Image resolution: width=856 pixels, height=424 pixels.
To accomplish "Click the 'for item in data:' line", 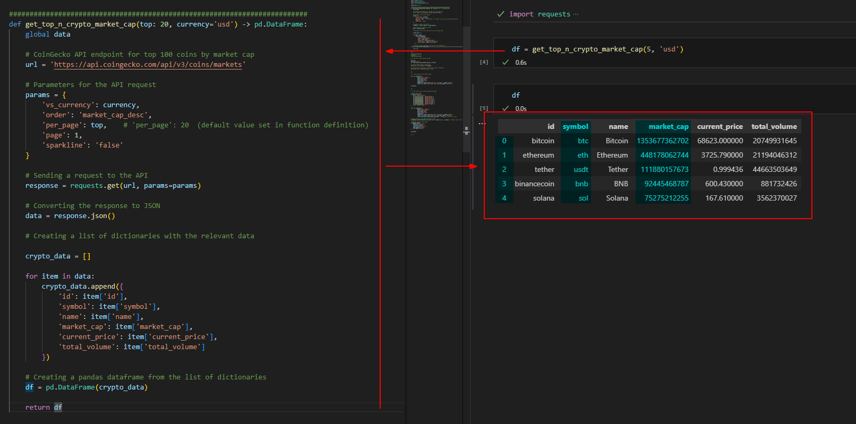I will tap(59, 276).
